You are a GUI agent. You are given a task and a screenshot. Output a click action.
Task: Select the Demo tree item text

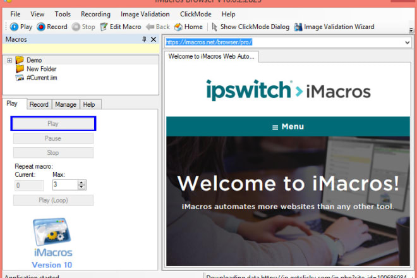[x=34, y=60]
